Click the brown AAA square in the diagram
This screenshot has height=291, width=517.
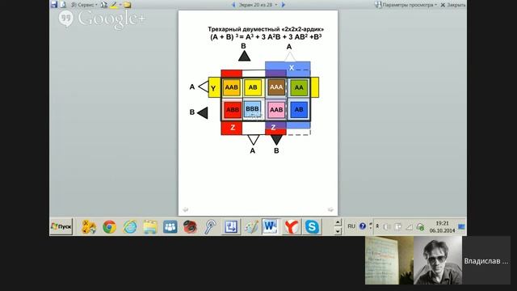276,87
